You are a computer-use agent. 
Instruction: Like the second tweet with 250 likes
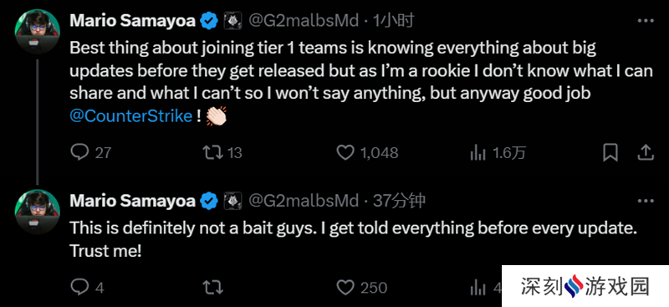tap(345, 288)
